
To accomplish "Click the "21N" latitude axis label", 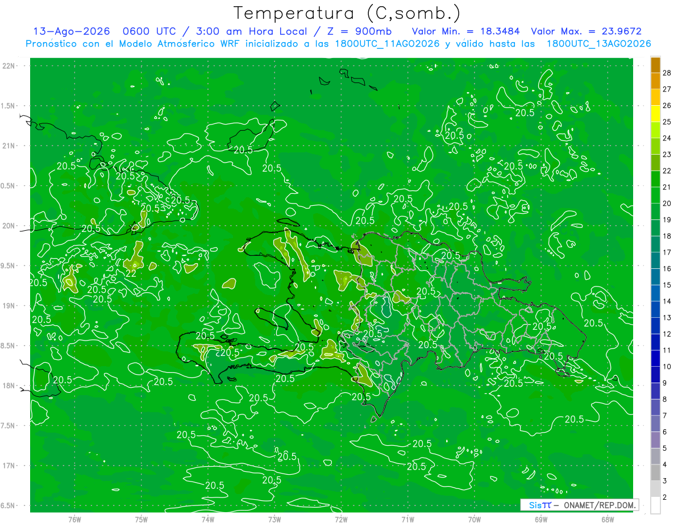I will (x=9, y=146).
